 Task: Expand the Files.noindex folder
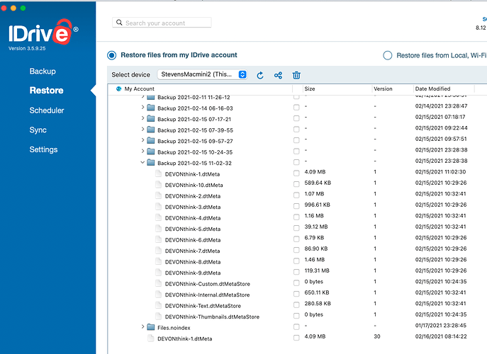point(142,326)
